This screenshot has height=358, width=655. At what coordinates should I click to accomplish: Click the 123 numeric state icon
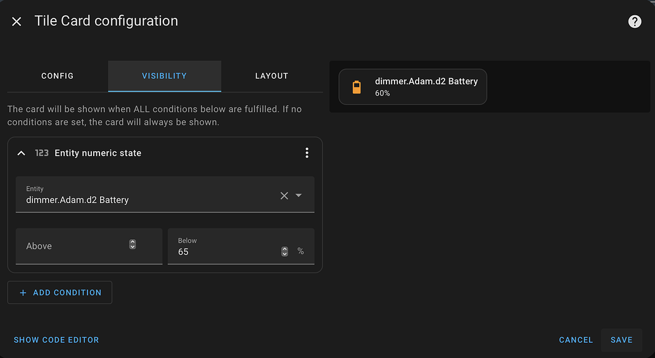click(42, 153)
